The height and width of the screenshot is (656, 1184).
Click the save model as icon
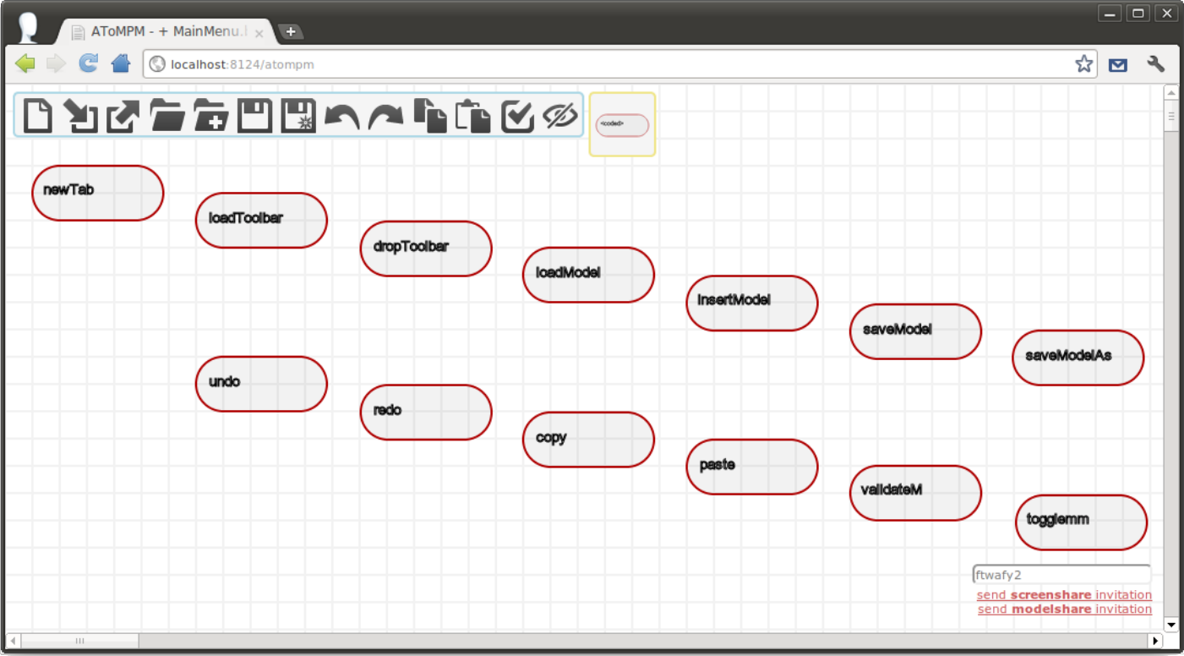(298, 116)
